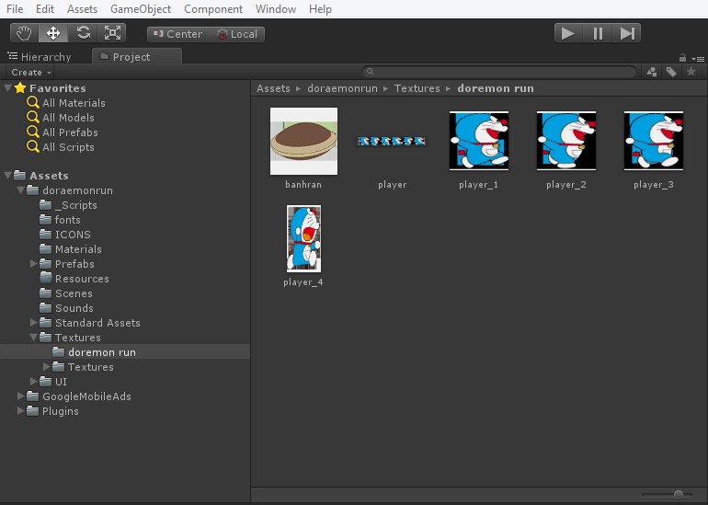Click Search by Label tag icon
Image resolution: width=708 pixels, height=505 pixels.
click(x=671, y=72)
